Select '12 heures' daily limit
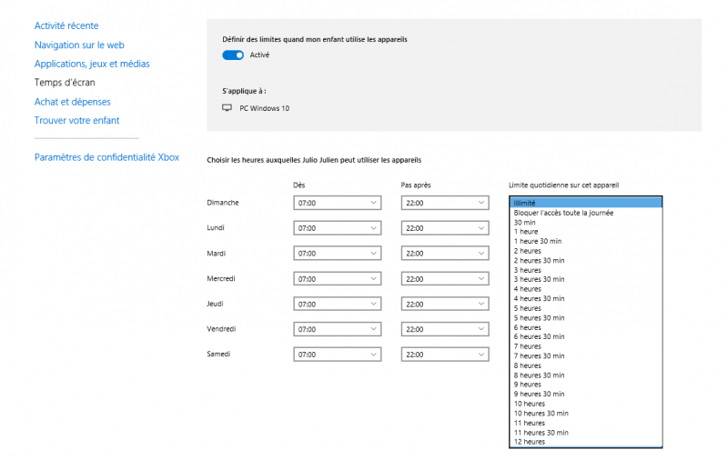 click(x=530, y=442)
